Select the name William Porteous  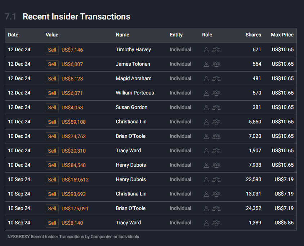[135, 93]
